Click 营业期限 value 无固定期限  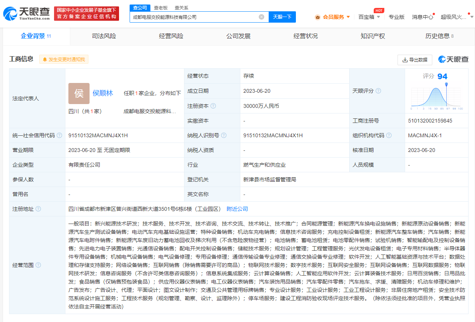pos(117,150)
